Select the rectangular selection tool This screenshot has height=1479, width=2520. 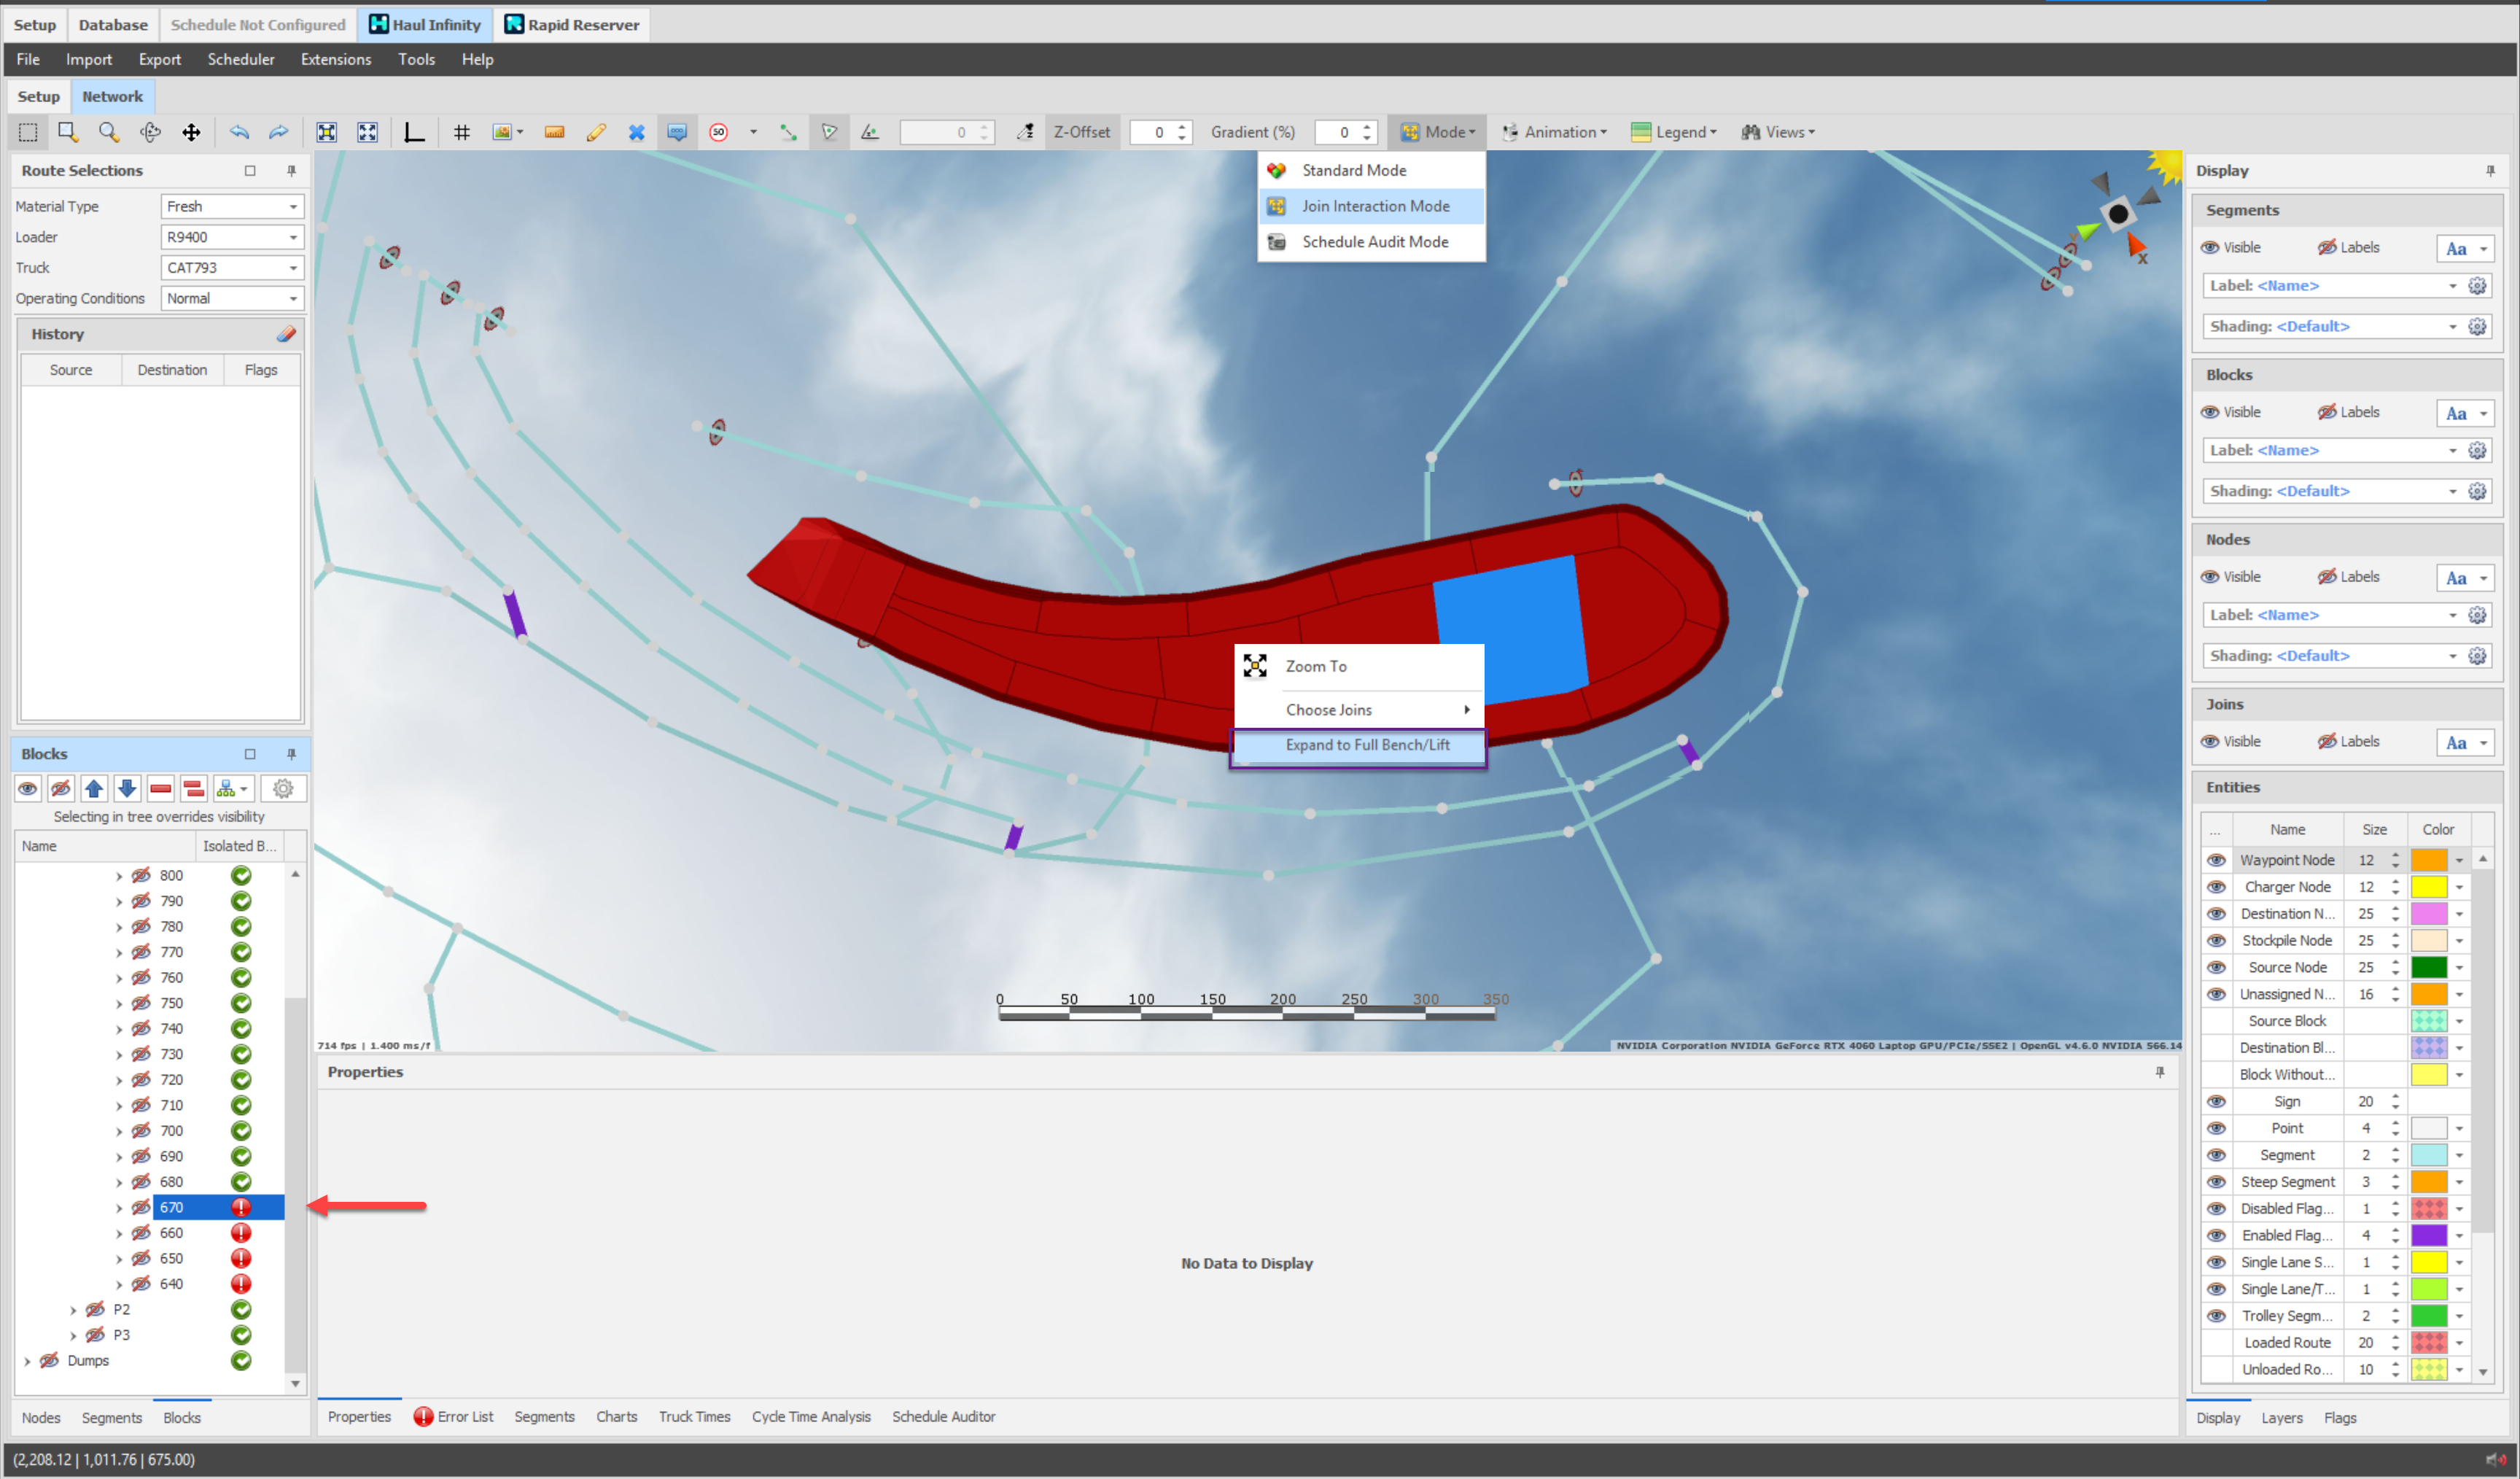28,132
